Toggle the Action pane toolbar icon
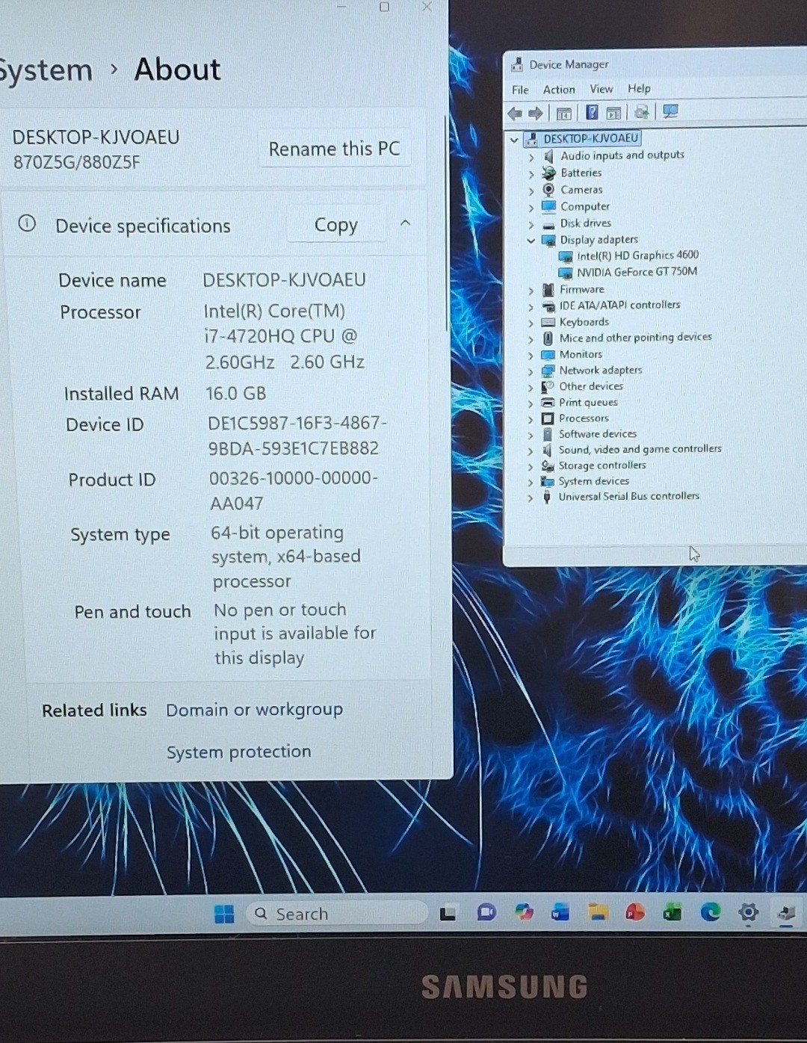This screenshot has height=1043, width=807. (613, 113)
